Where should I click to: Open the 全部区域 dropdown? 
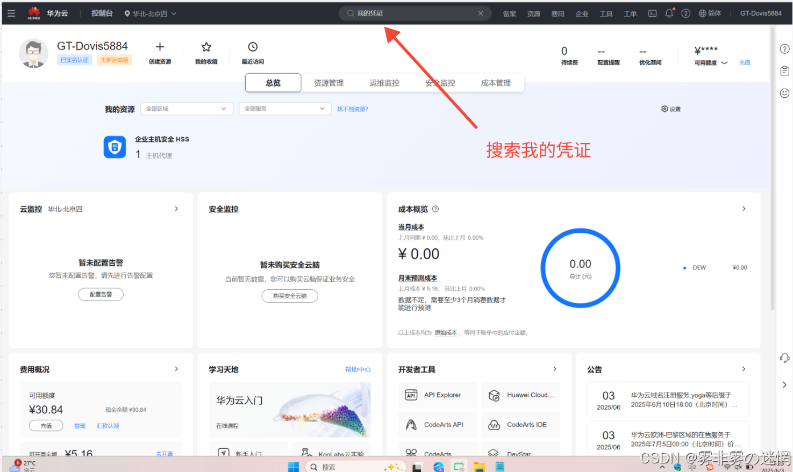coord(187,109)
